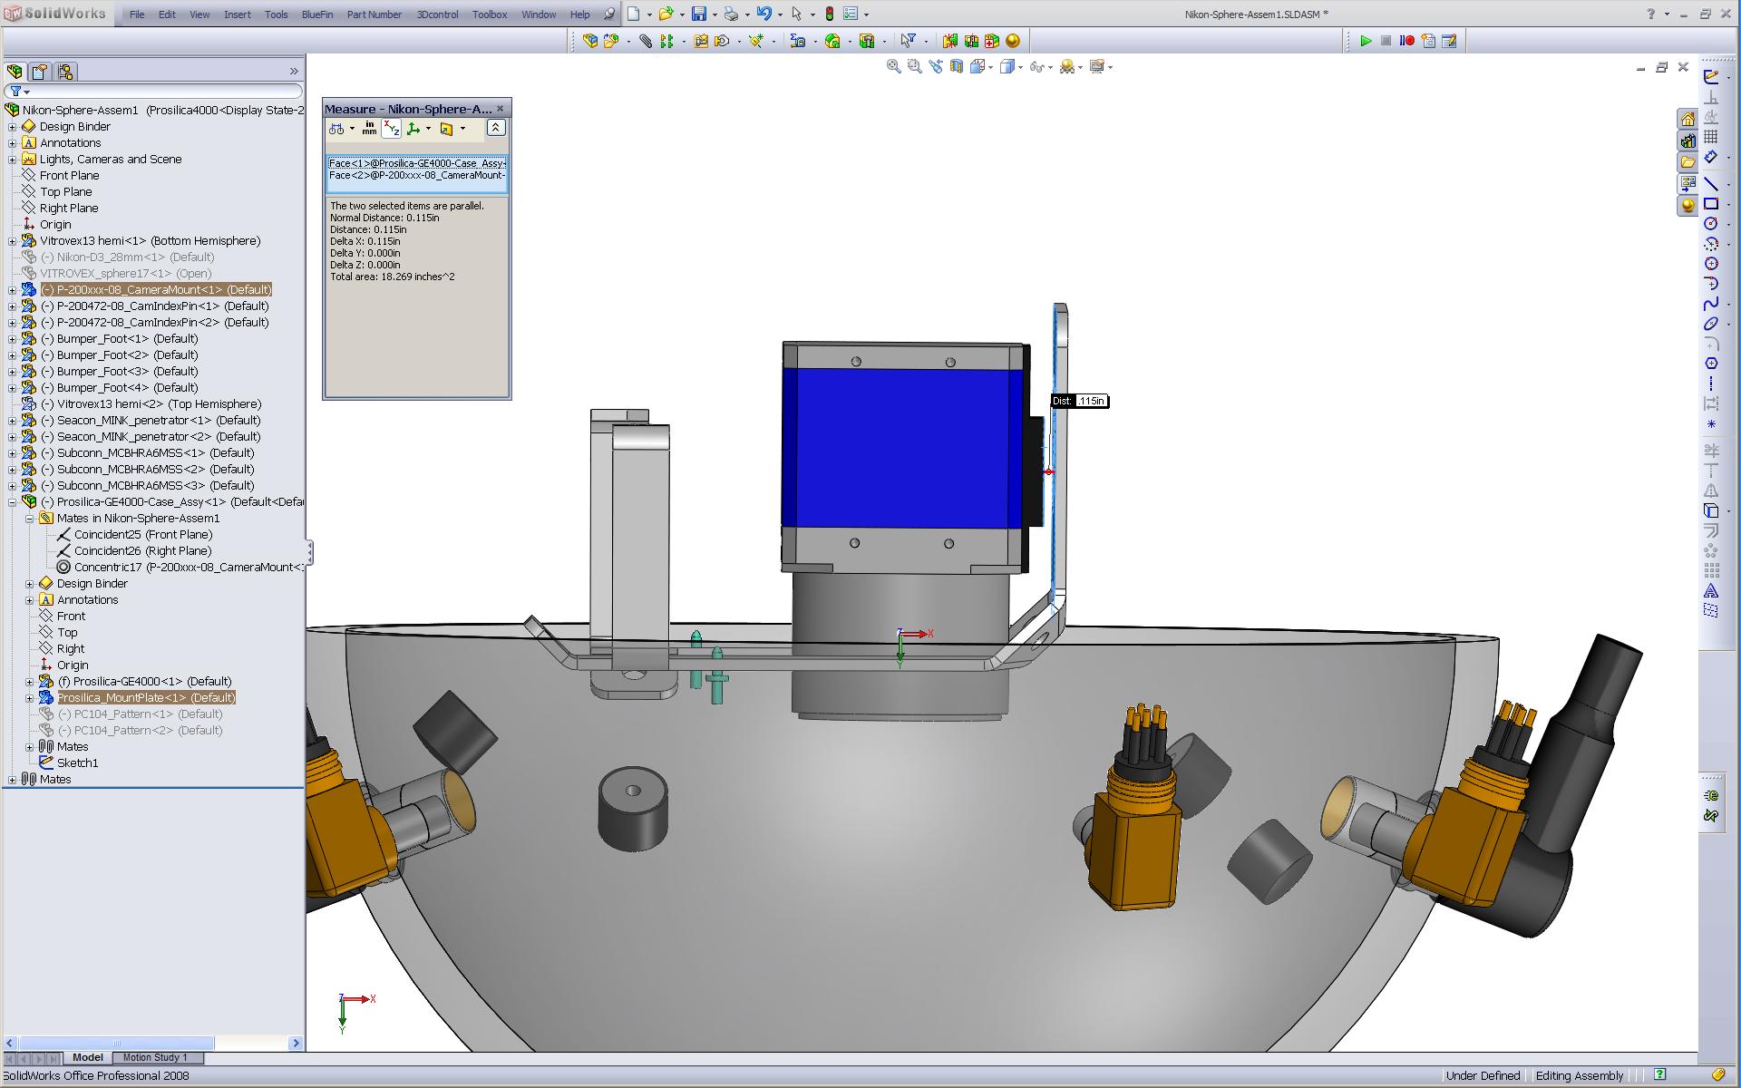Click the Print icon
The width and height of the screenshot is (1741, 1088).
731,14
